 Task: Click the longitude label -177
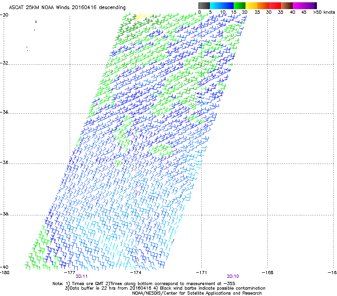[x=70, y=273]
